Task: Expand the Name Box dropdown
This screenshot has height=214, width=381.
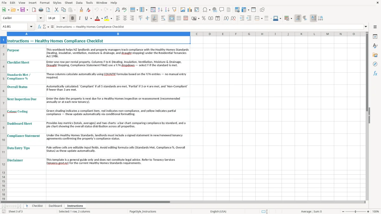Action: coord(31,27)
